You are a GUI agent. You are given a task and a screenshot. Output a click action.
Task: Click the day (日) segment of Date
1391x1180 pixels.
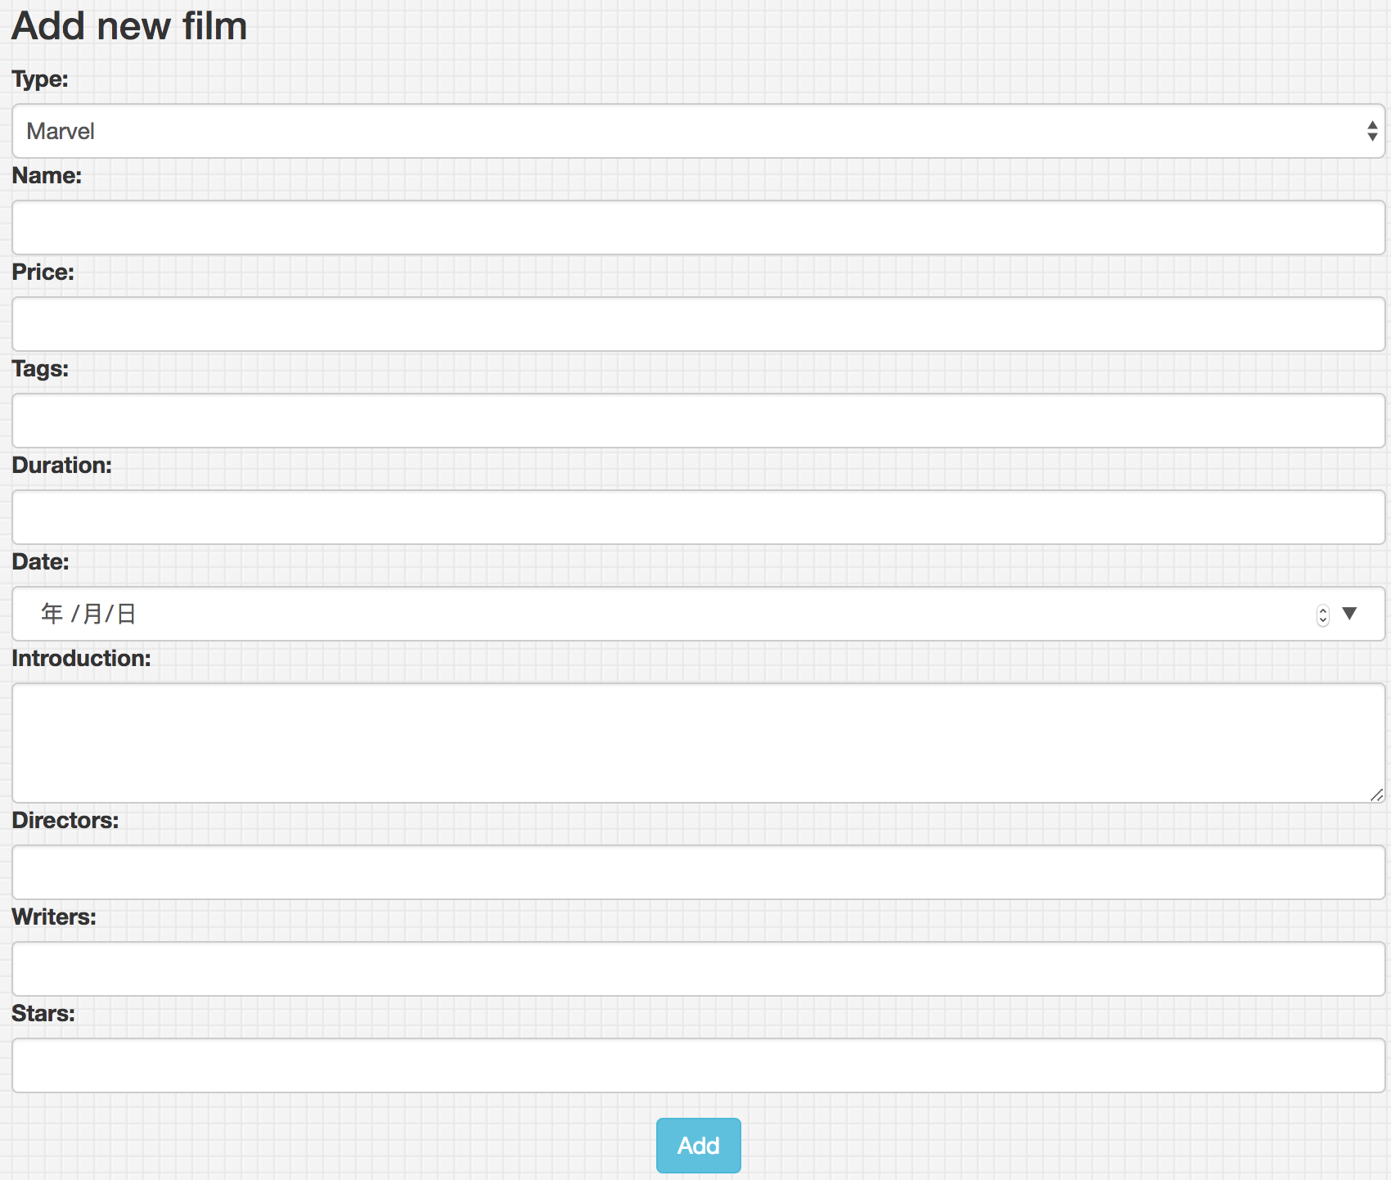126,614
